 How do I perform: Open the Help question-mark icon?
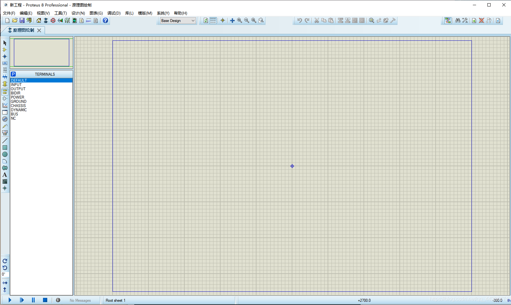(105, 20)
